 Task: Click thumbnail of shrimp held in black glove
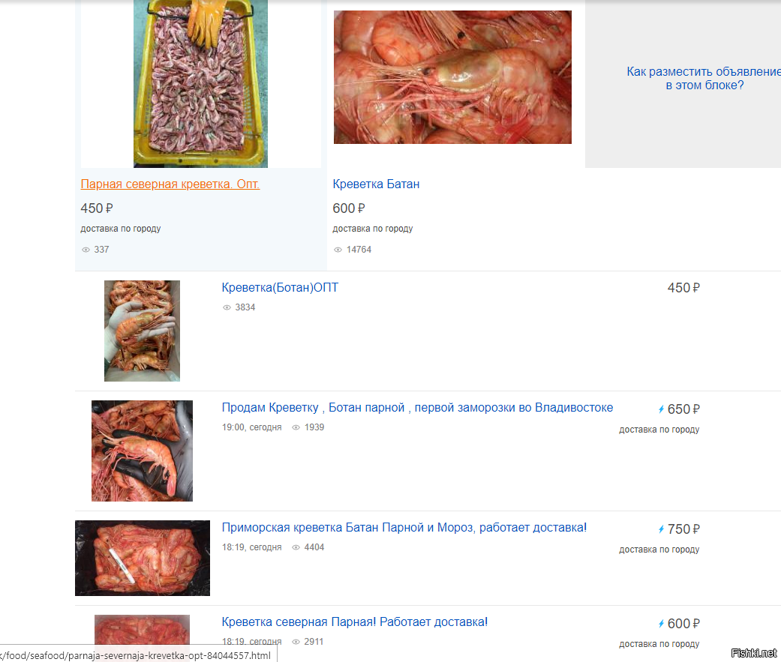tap(142, 451)
